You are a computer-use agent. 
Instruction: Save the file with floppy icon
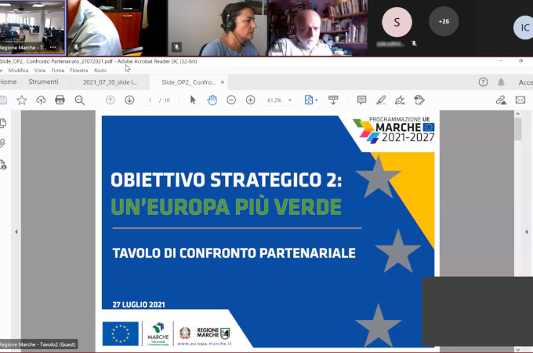[3, 100]
